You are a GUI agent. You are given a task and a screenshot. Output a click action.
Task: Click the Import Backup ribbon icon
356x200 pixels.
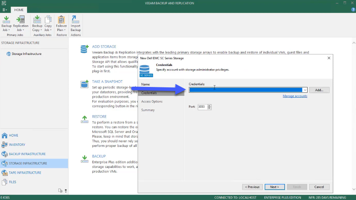click(x=76, y=24)
